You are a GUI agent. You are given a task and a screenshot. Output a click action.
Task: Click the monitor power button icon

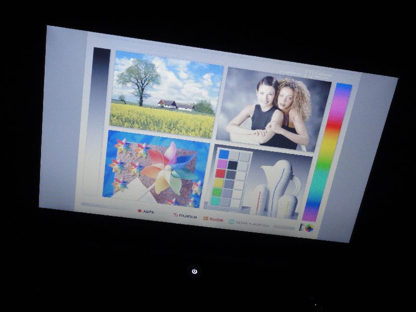[194, 271]
